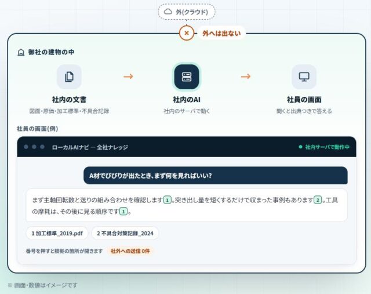Click the first window control dot in the chat title bar

pos(26,147)
